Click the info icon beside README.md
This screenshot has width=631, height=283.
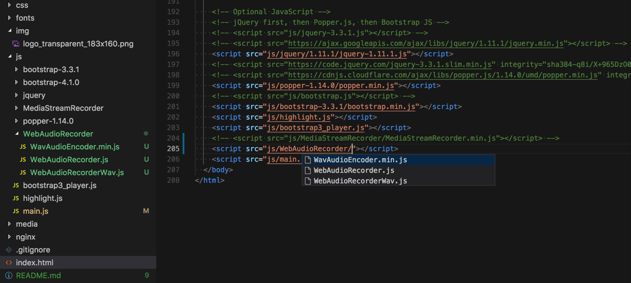click(x=9, y=275)
